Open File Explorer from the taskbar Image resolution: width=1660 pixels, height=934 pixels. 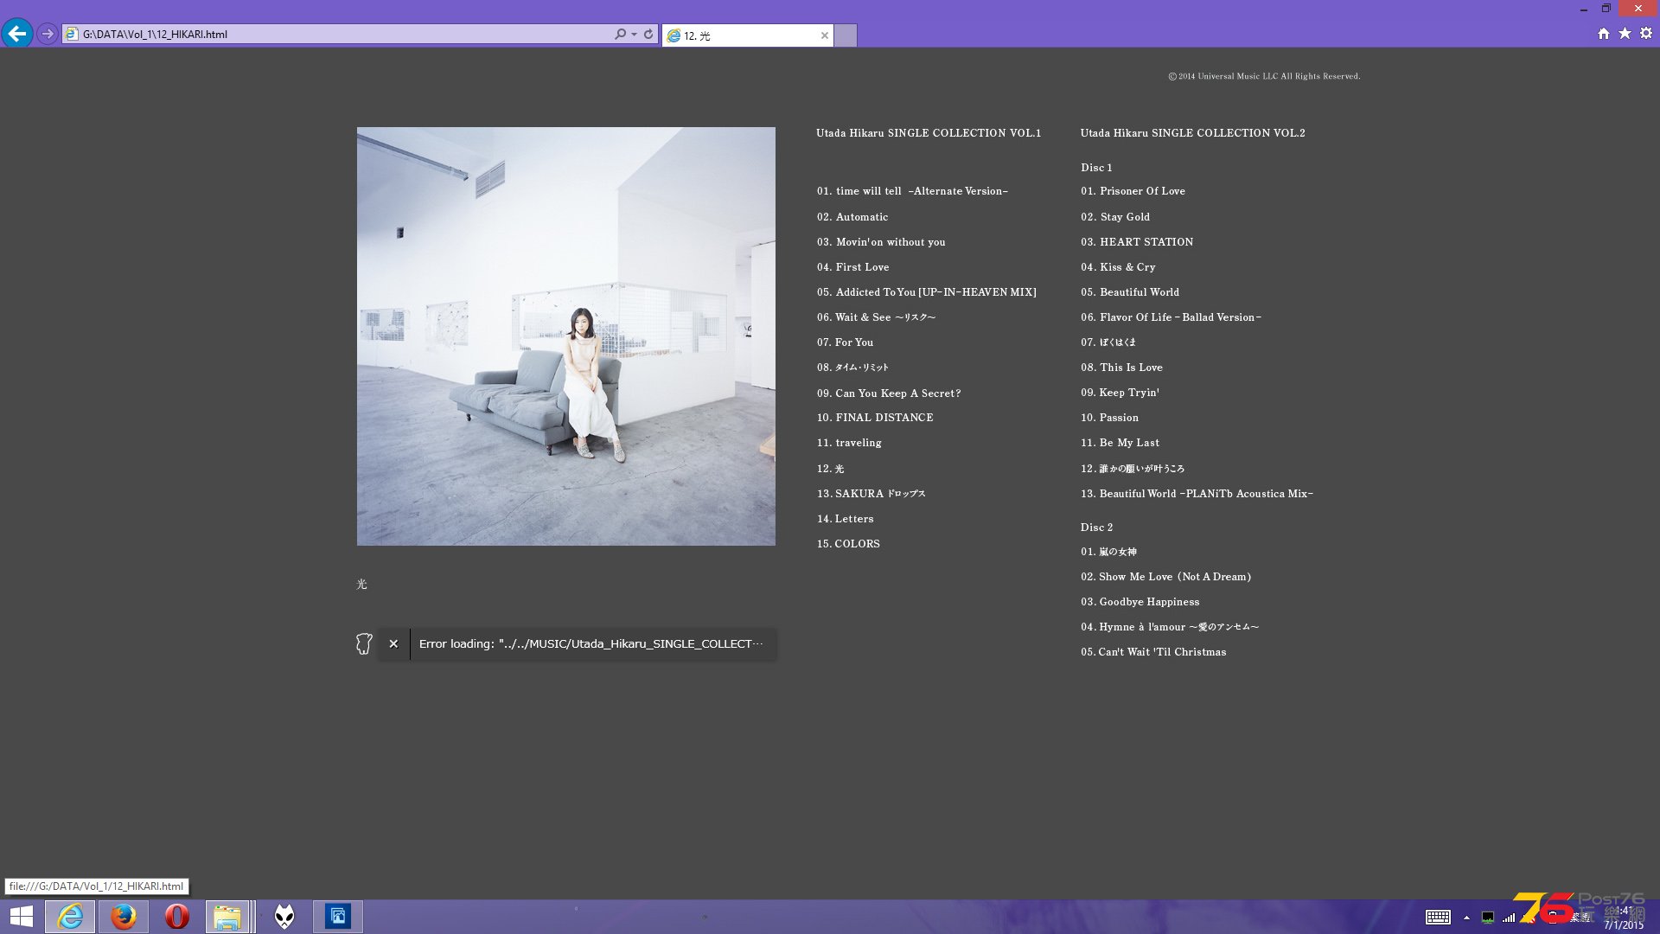tap(227, 917)
